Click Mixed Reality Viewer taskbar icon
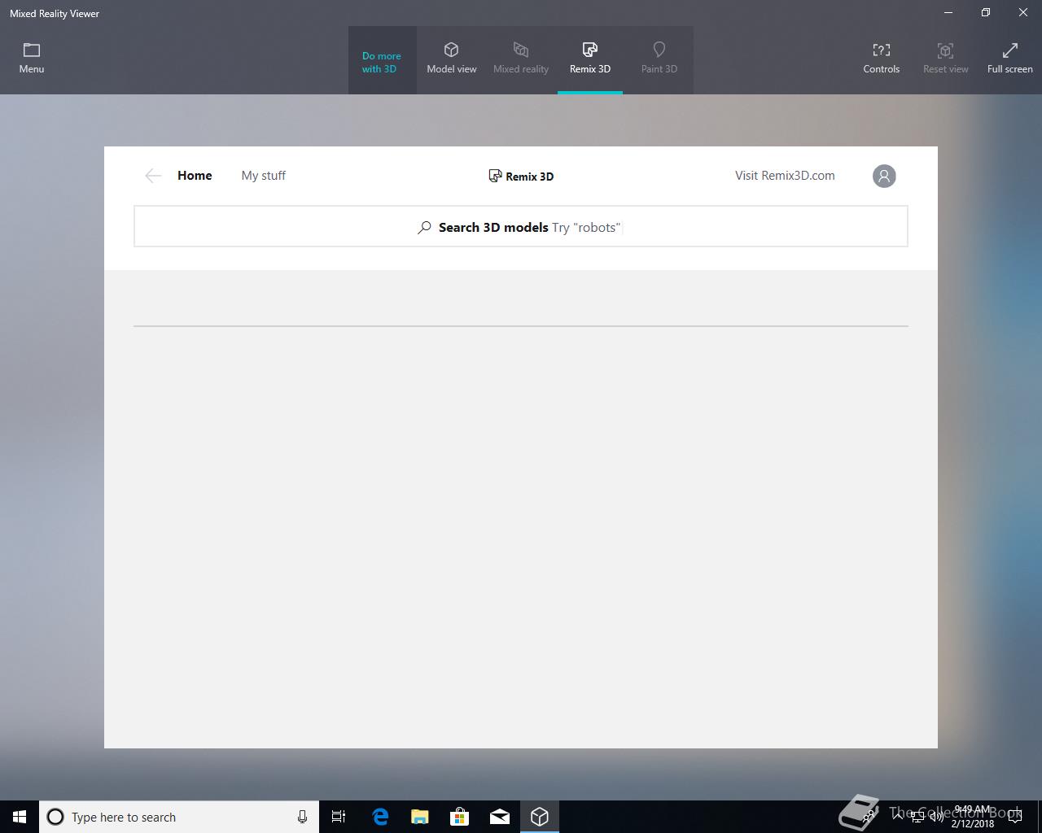The height and width of the screenshot is (833, 1042). pos(540,817)
